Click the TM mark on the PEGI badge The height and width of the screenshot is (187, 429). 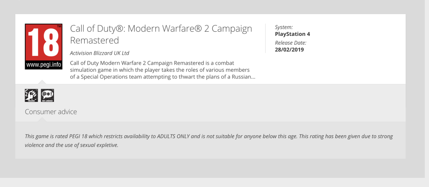59,27
